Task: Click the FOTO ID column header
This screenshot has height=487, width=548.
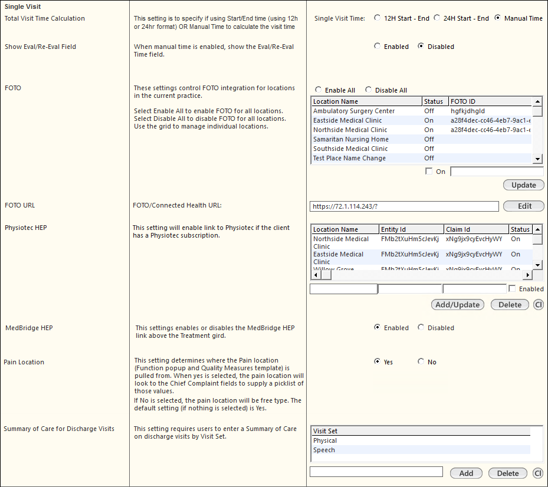Action: pos(490,101)
